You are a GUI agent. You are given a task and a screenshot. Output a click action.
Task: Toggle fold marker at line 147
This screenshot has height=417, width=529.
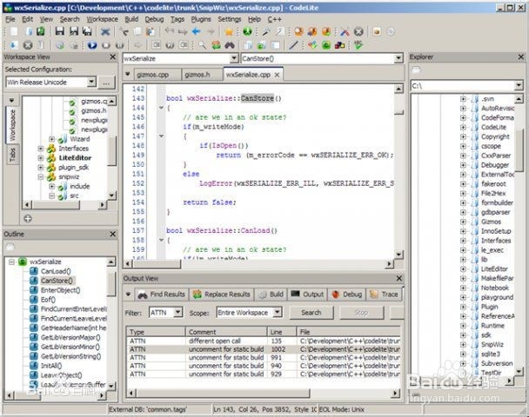point(161,136)
